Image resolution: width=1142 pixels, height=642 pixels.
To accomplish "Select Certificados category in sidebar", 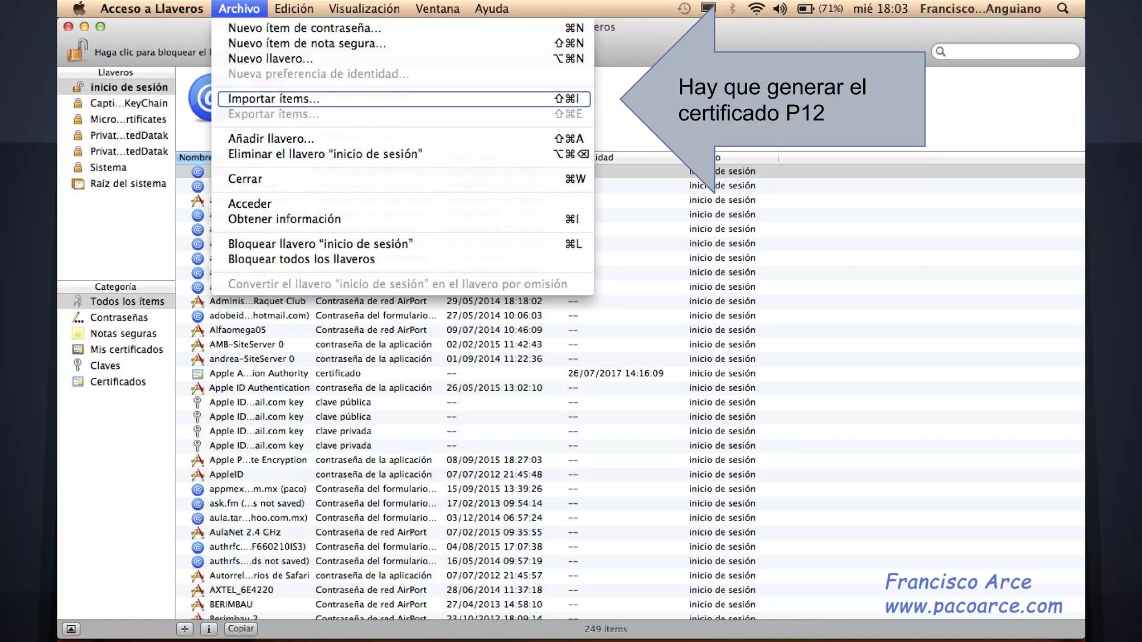I will click(x=118, y=382).
